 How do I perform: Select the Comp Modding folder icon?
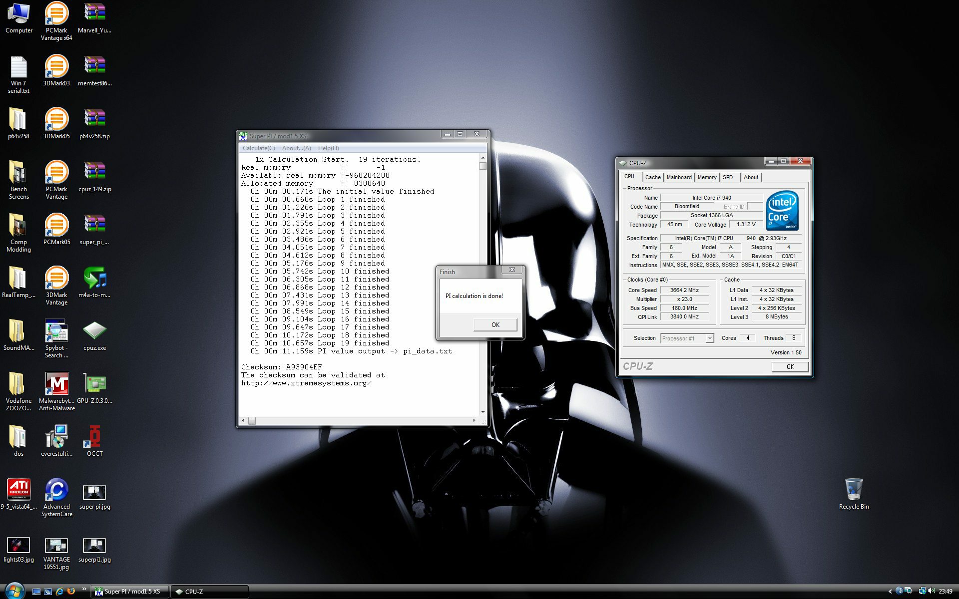(18, 233)
